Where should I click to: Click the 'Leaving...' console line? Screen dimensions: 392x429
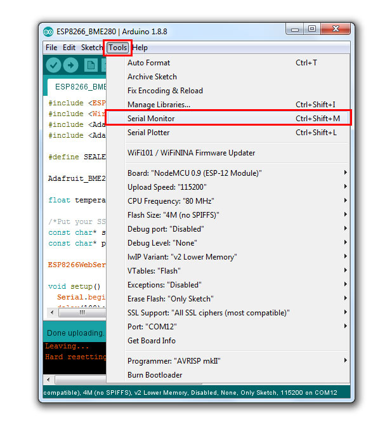(67, 346)
